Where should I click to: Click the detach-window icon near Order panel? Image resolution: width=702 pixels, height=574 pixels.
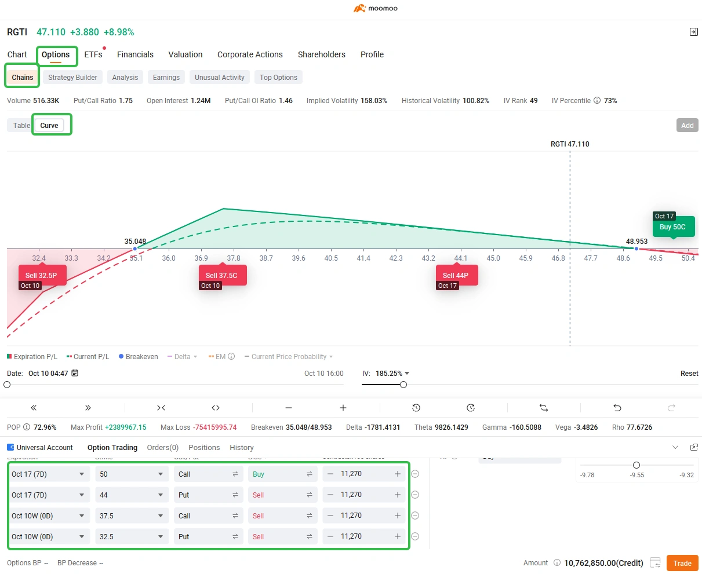693,447
